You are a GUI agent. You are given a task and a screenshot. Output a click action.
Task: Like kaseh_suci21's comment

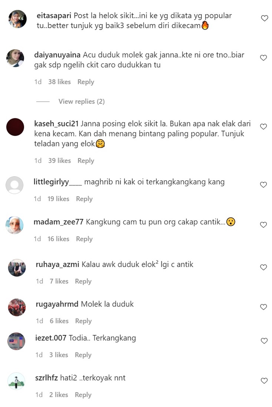point(263,127)
